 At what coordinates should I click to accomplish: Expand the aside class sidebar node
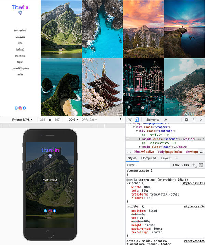point(140,139)
